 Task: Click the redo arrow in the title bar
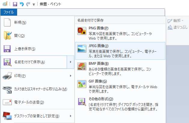click(x=28, y=4)
